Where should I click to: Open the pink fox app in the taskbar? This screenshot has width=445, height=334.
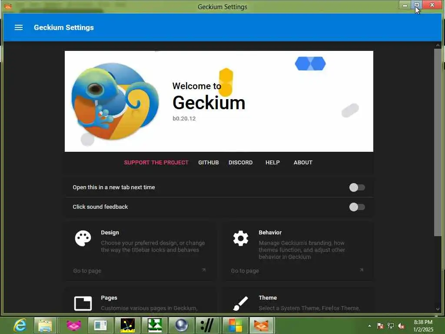[74, 325]
